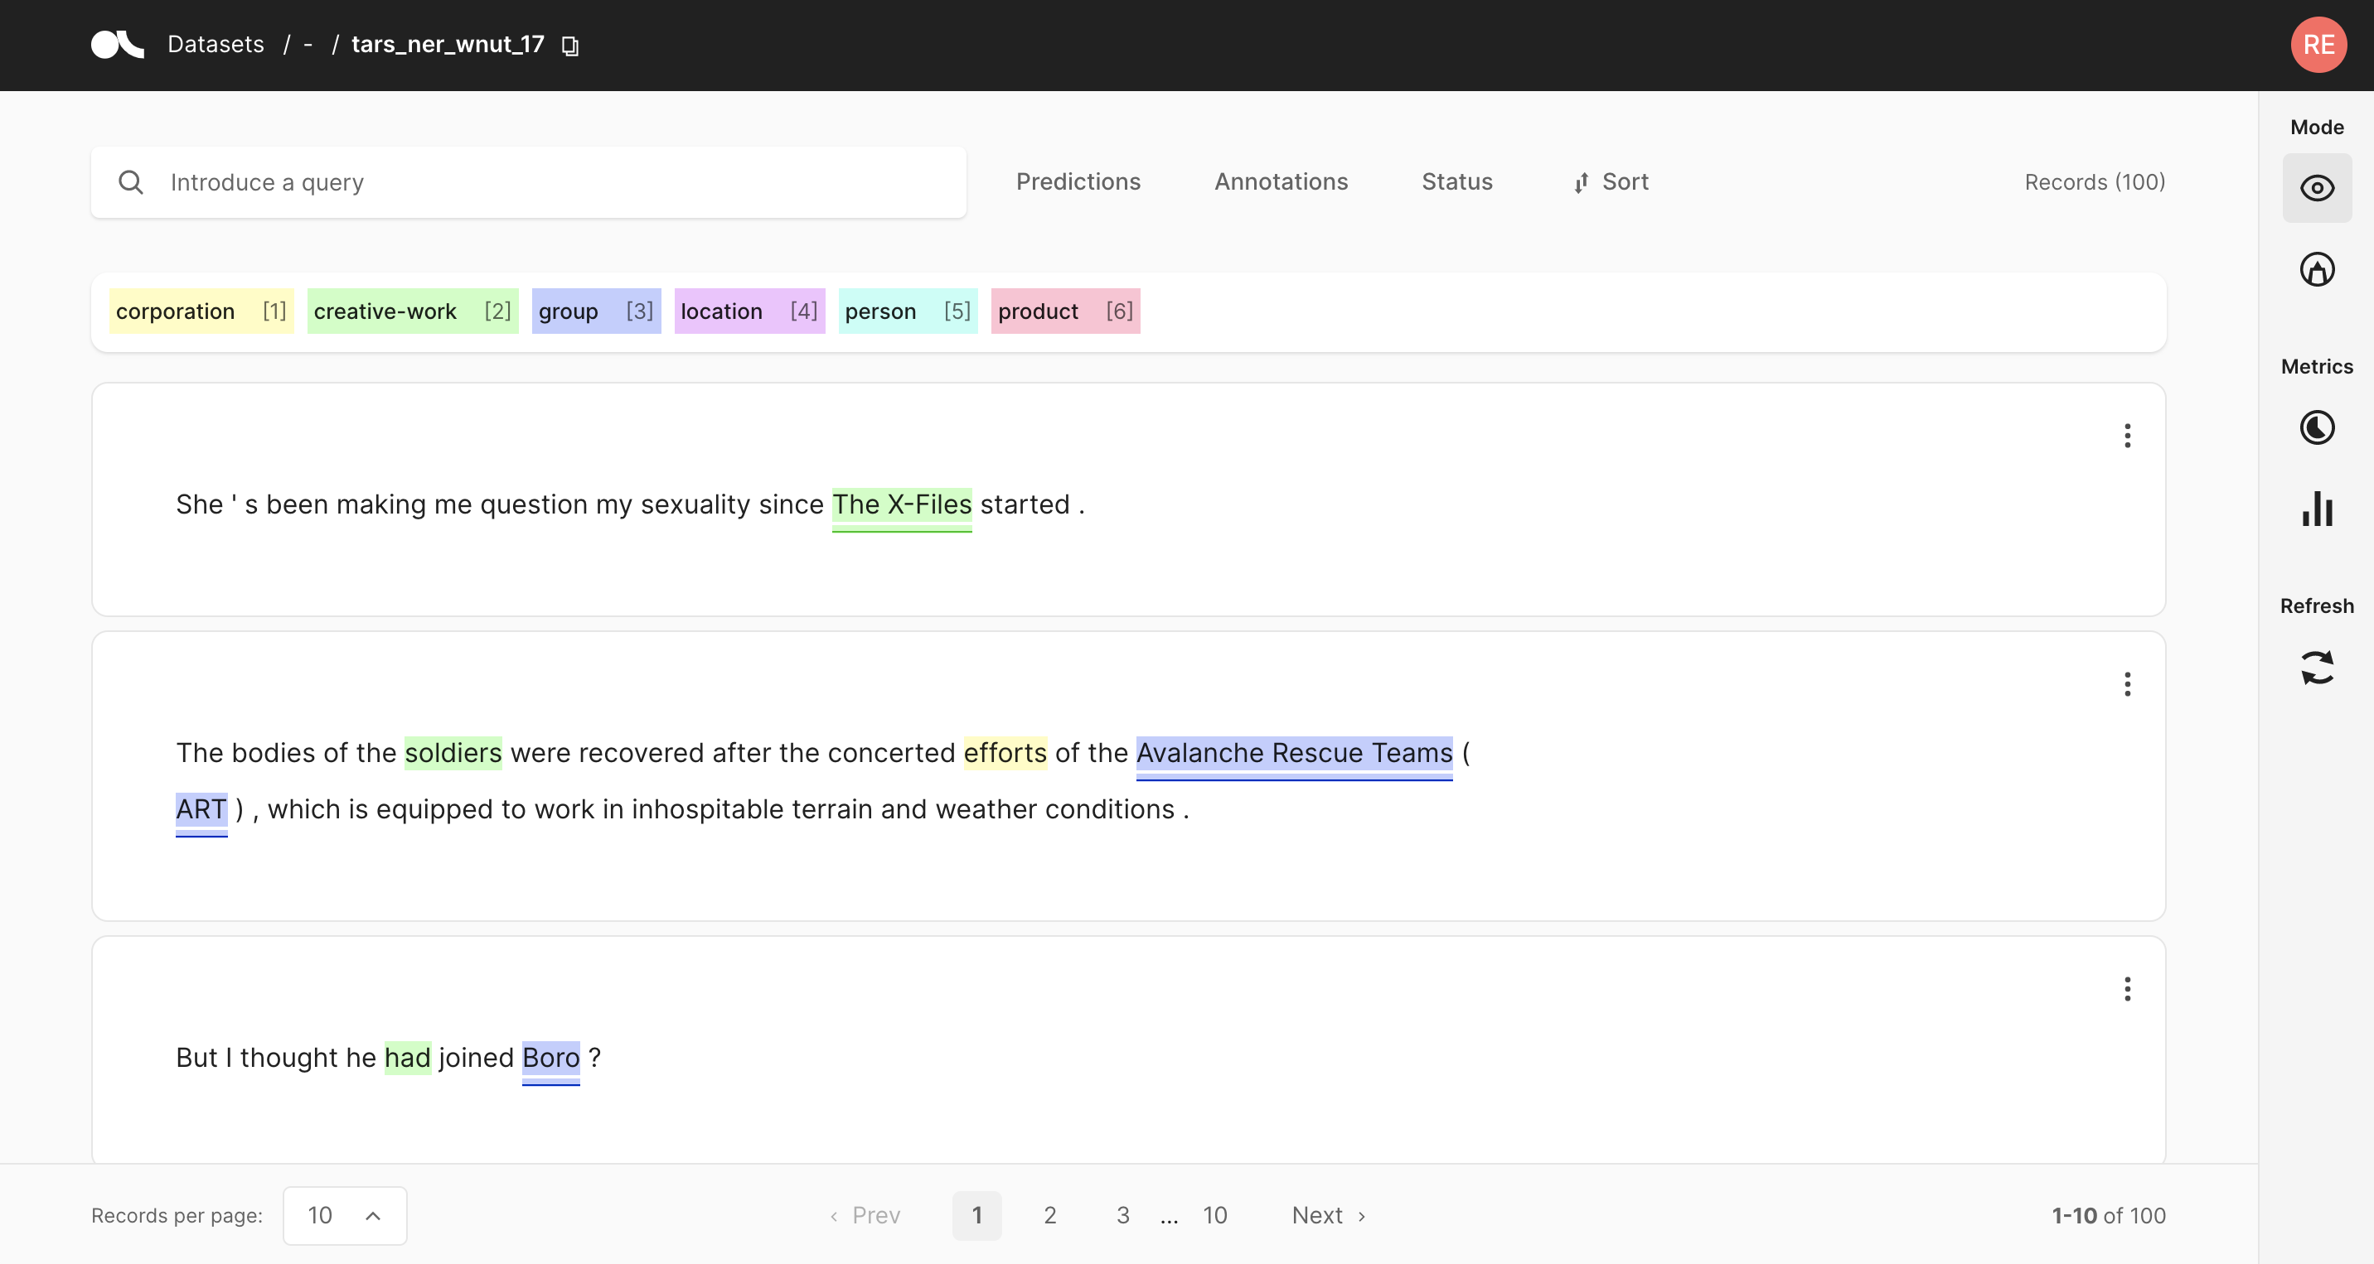Image resolution: width=2374 pixels, height=1264 pixels.
Task: Click the Prev page button
Action: 865,1215
